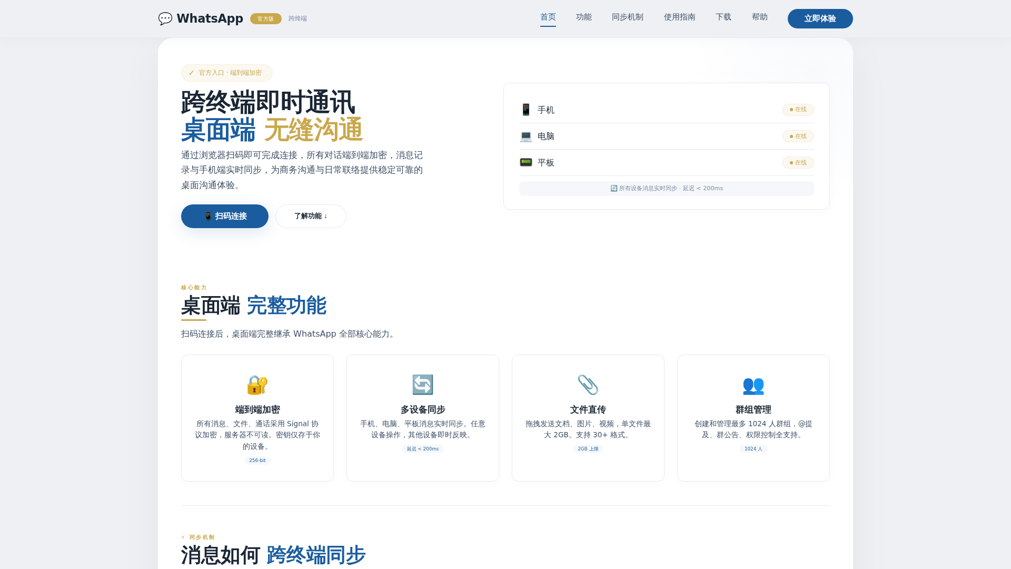
Task: Click the lightning icon beside 同步机制 label
Action: click(x=183, y=537)
